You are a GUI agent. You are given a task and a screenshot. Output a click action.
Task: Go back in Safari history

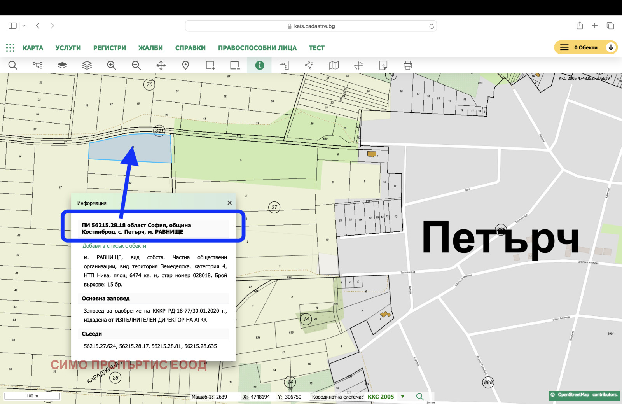38,26
